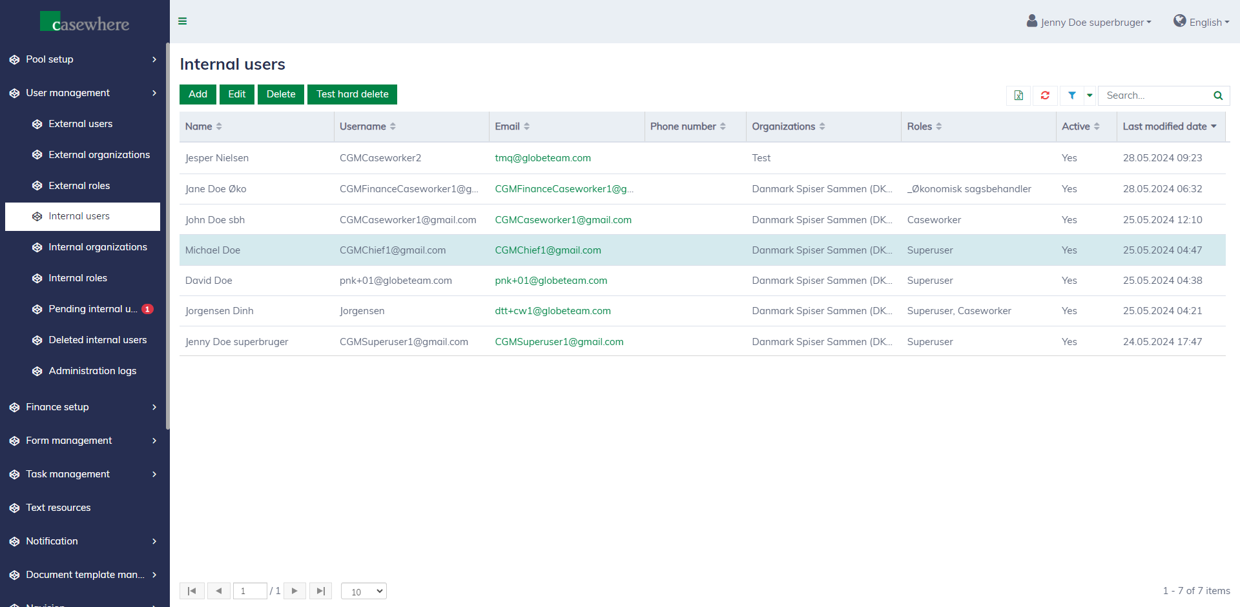Open Deleted internal users menu item
This screenshot has height=607, width=1240.
[x=98, y=340]
